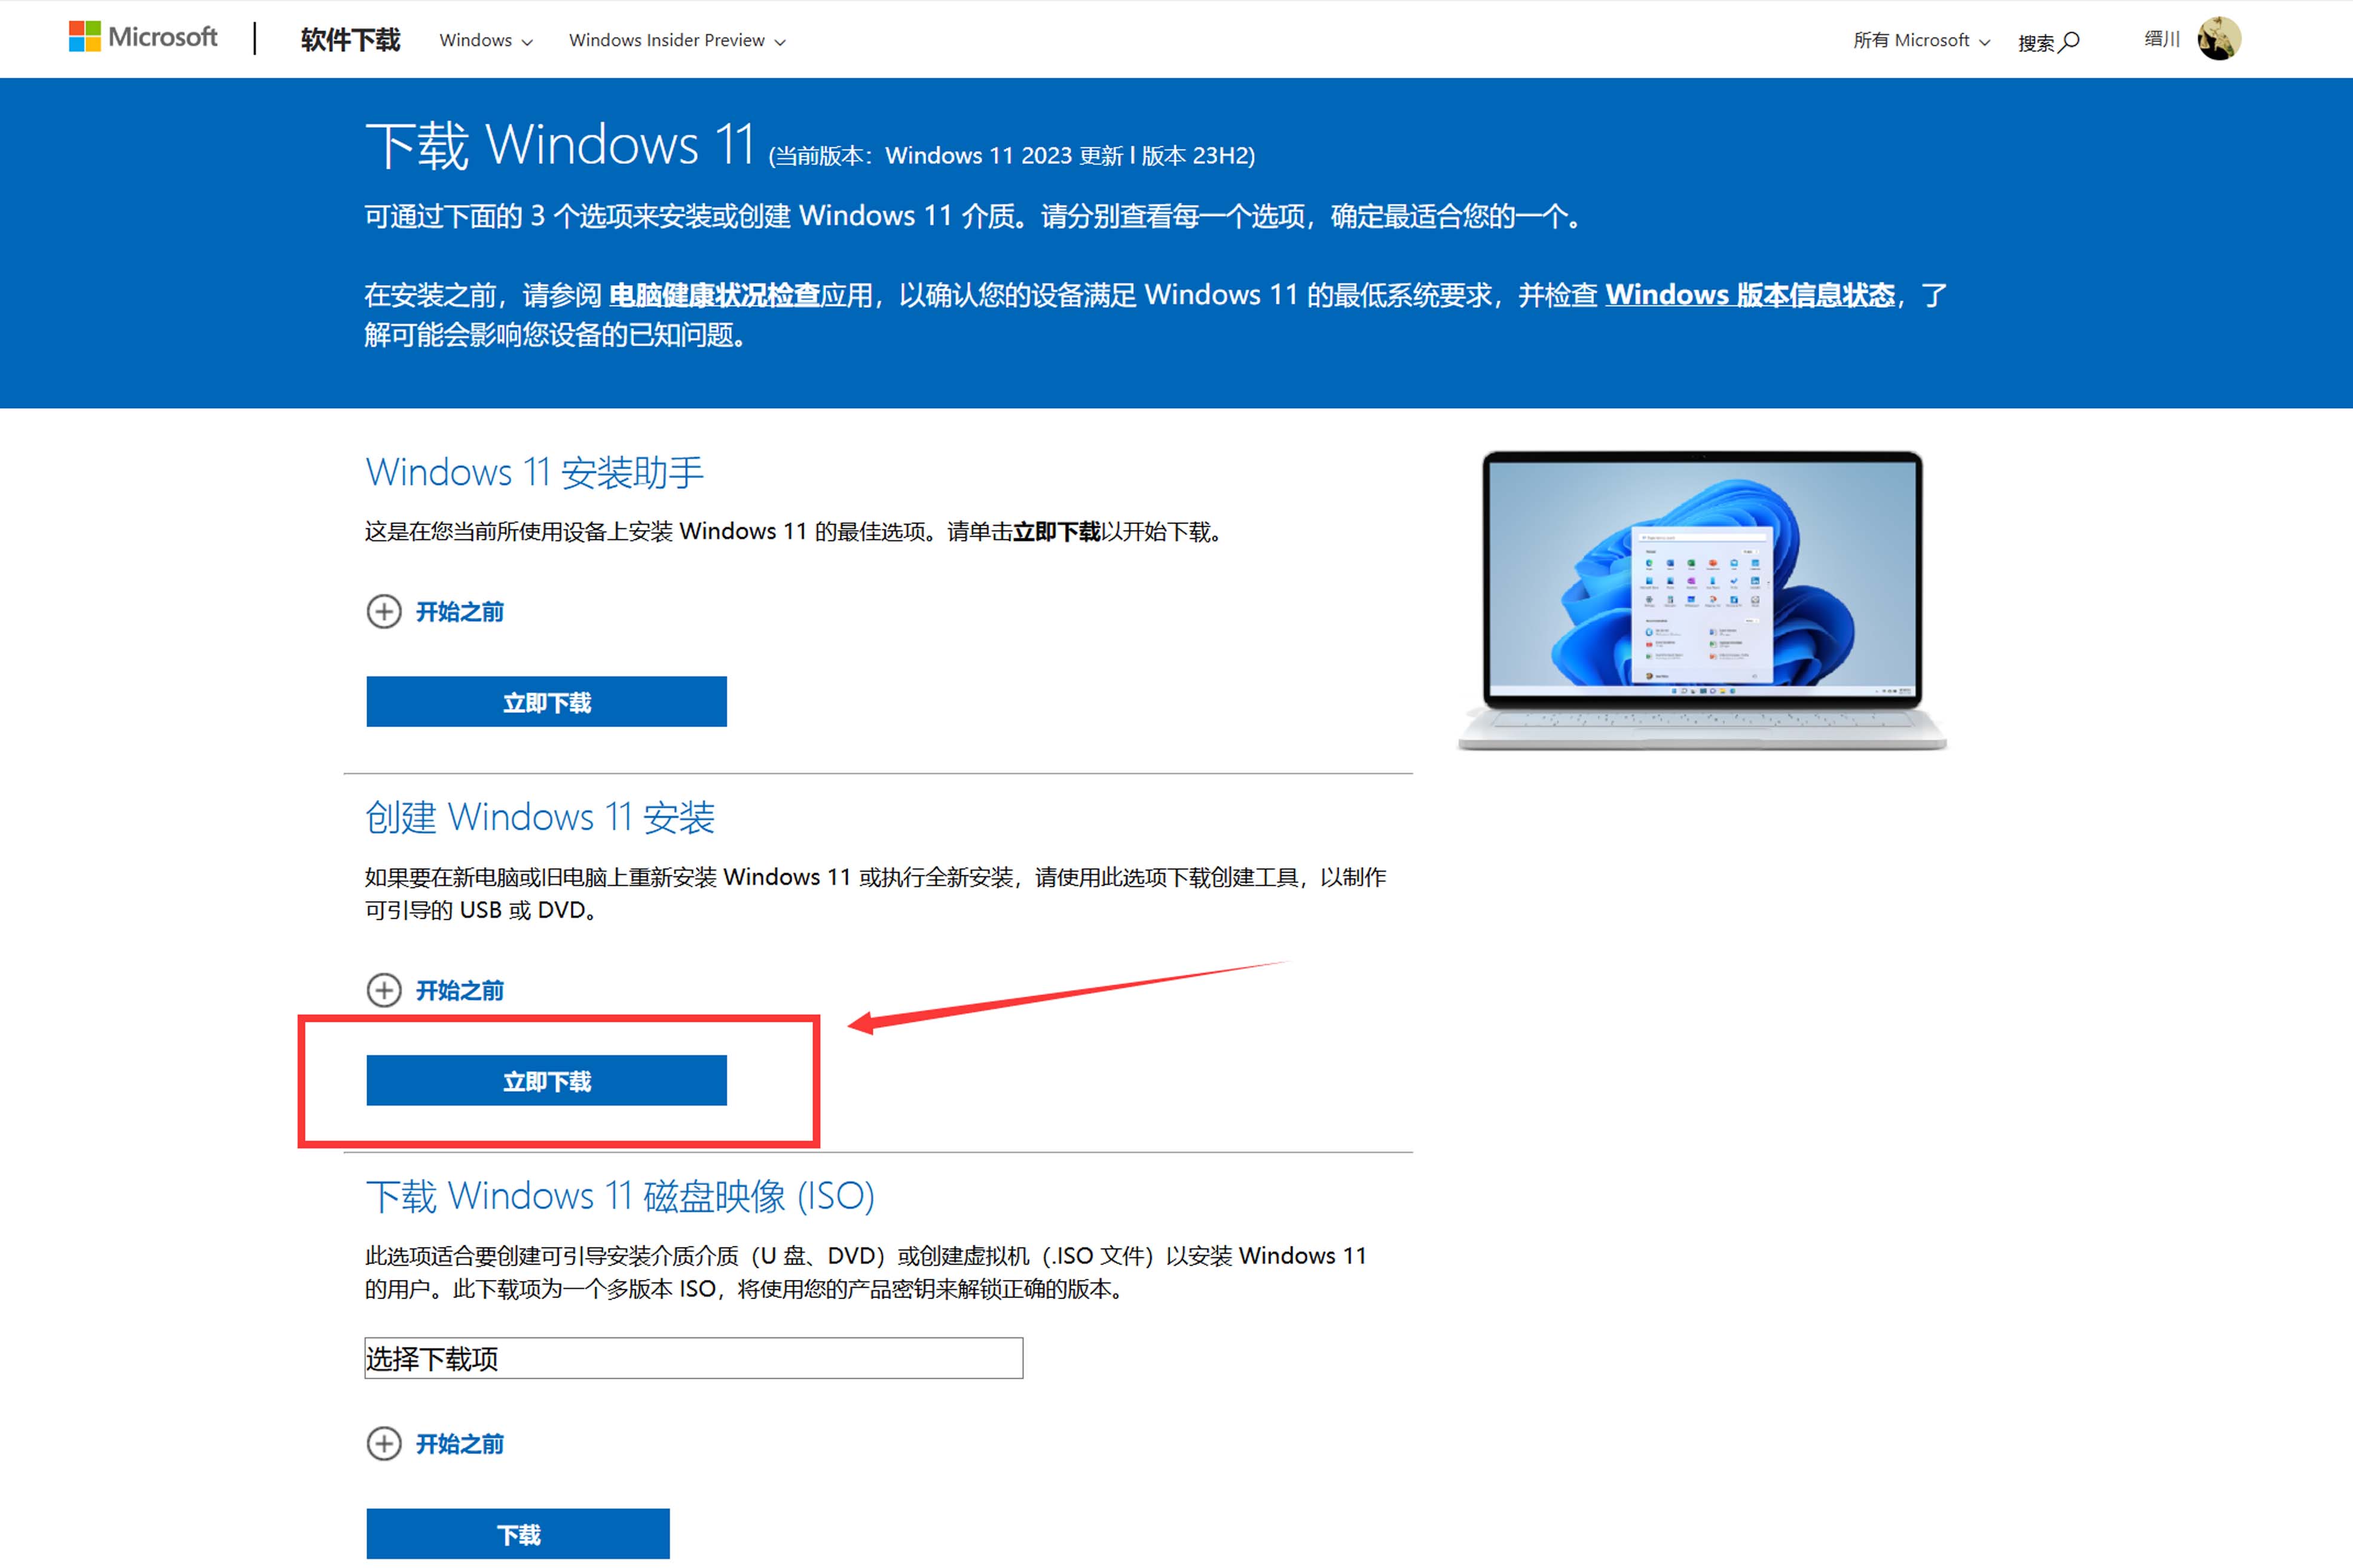Image resolution: width=2353 pixels, height=1568 pixels.
Task: Open Windows Insider Preview dropdown
Action: pos(676,41)
